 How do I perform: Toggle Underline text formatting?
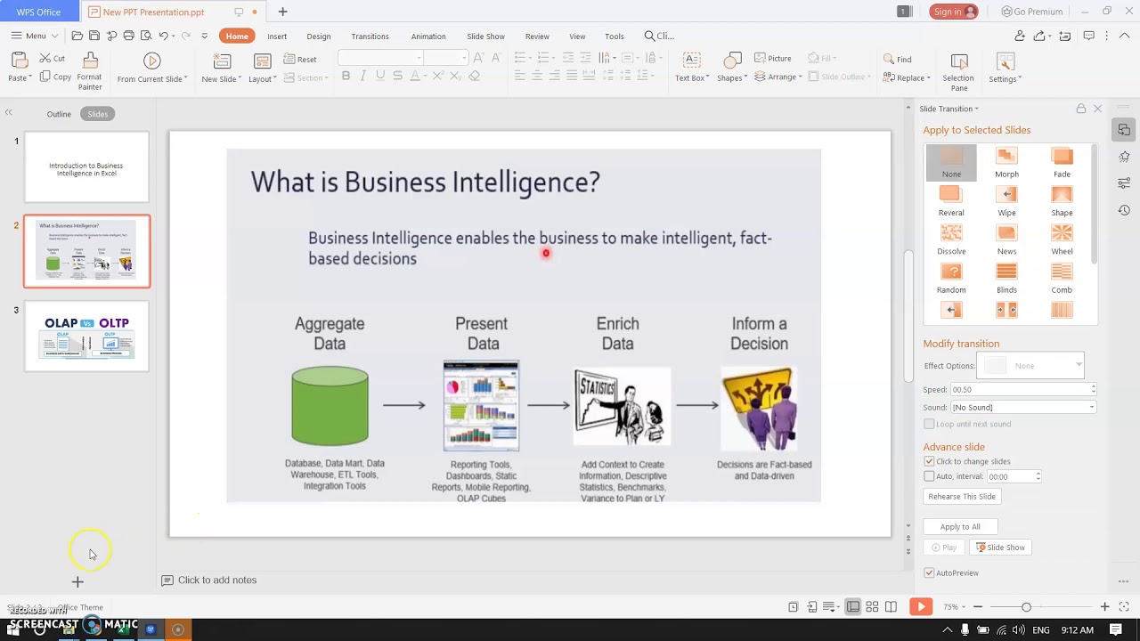(380, 76)
